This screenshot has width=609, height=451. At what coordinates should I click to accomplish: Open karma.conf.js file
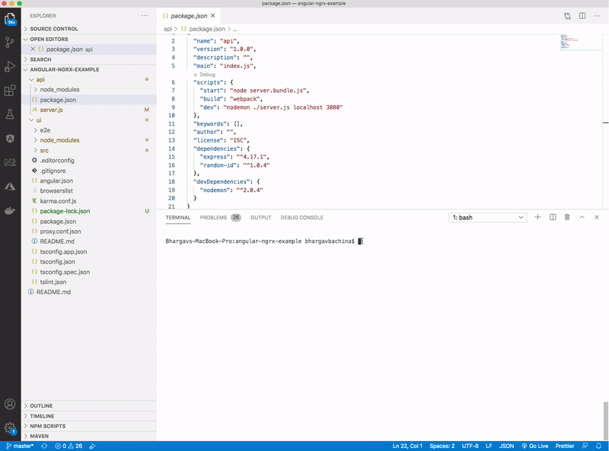coord(89,201)
